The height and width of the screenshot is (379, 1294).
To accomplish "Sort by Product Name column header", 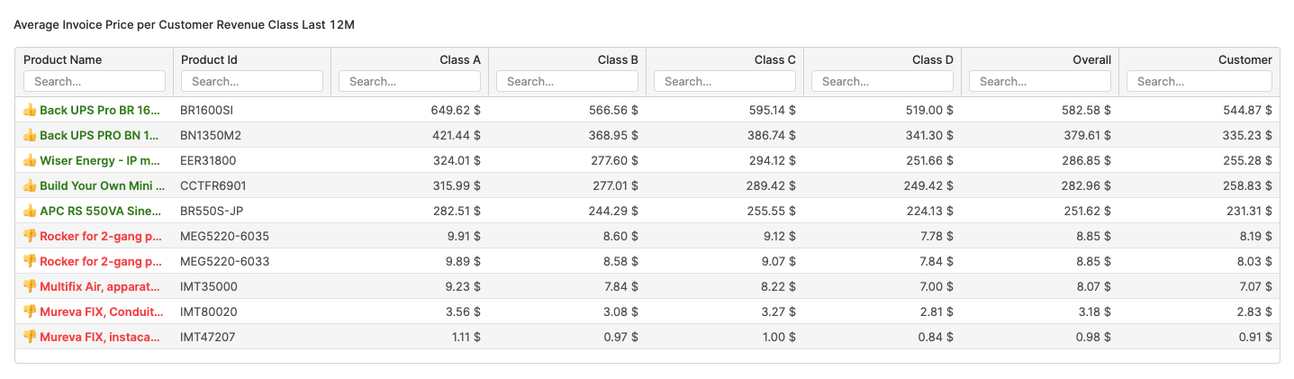I will click(63, 59).
